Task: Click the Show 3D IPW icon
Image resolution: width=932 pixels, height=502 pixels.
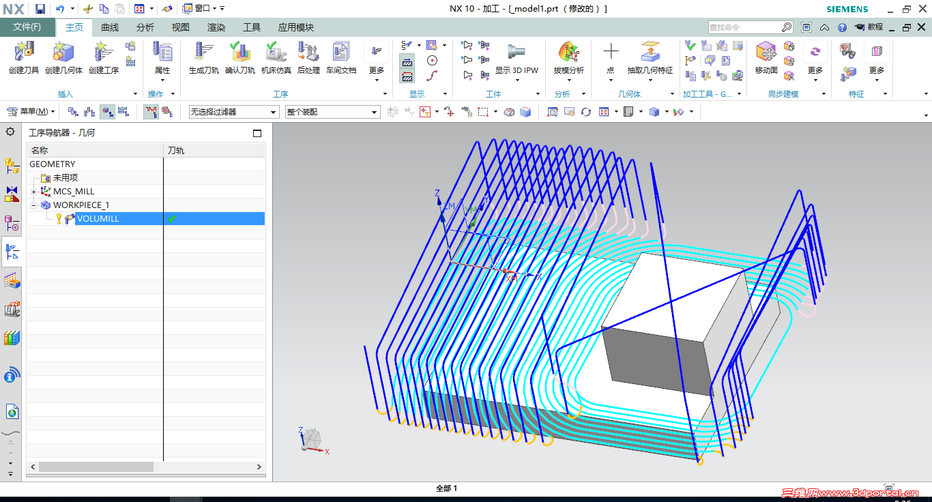Action: click(x=516, y=53)
